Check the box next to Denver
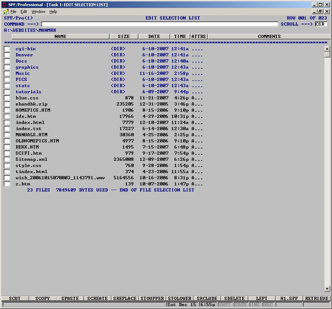 pos(7,55)
